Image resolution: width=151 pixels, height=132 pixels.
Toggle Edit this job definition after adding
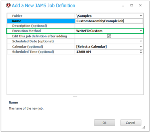pos(109,36)
